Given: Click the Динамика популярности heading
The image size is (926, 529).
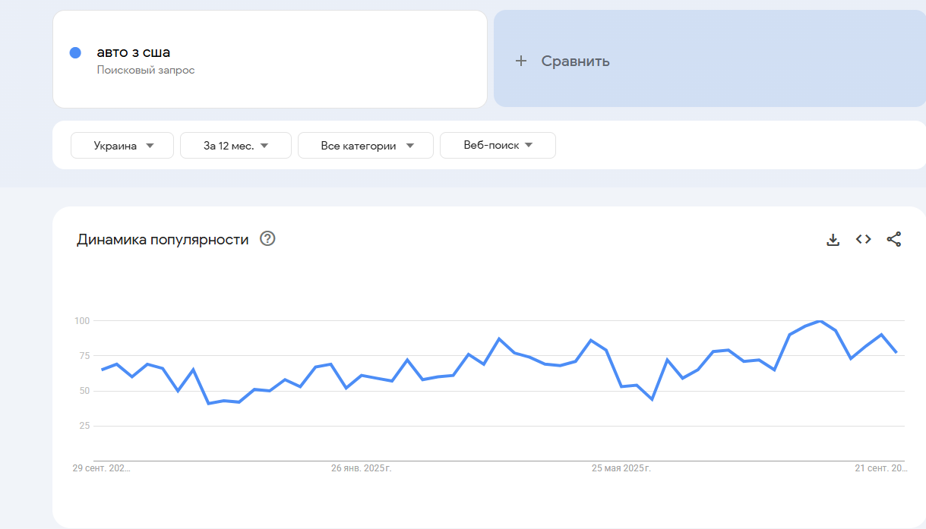Looking at the screenshot, I should 163,240.
